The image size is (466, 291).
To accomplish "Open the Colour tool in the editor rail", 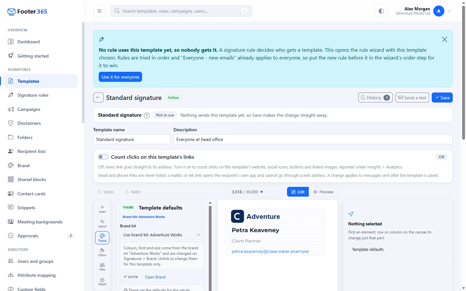I will [x=102, y=252].
